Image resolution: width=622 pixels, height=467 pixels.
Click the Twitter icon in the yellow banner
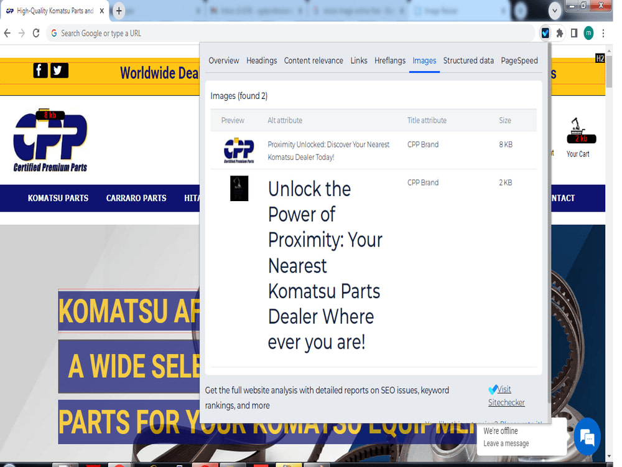click(x=59, y=70)
